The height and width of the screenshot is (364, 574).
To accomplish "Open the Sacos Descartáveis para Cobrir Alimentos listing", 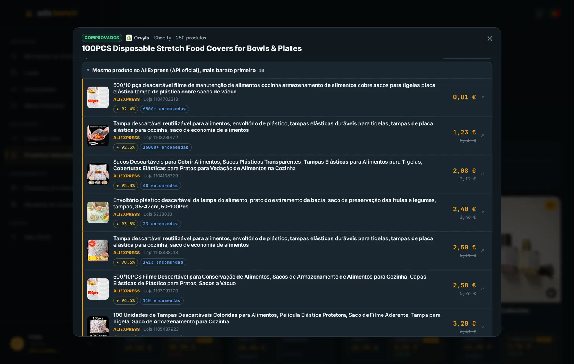I will [x=268, y=165].
